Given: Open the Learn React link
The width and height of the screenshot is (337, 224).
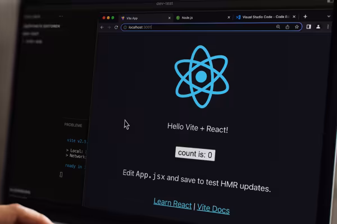Looking at the screenshot, I should click(x=172, y=203).
